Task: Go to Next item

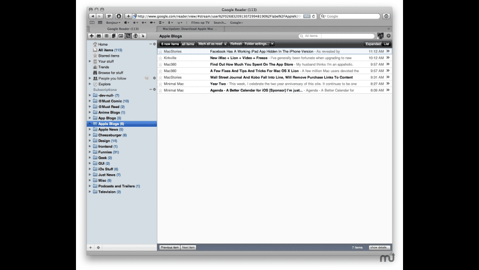Action: click(188, 247)
